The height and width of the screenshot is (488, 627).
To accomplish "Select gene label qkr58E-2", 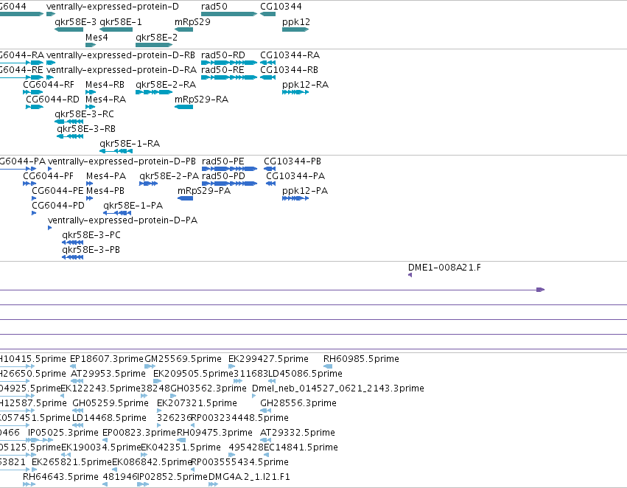I will (157, 37).
